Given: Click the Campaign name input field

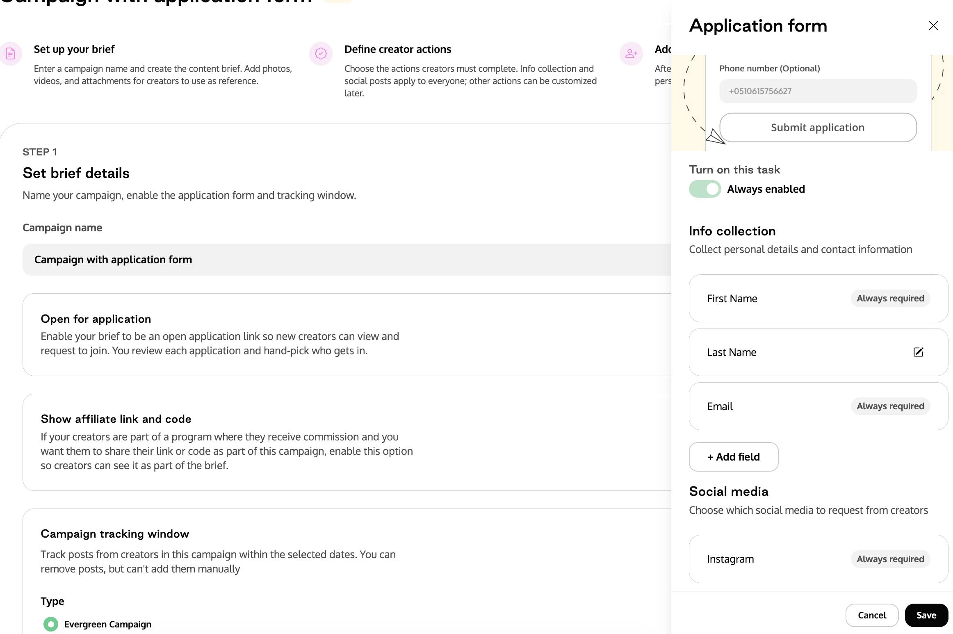Looking at the screenshot, I should pyautogui.click(x=347, y=260).
